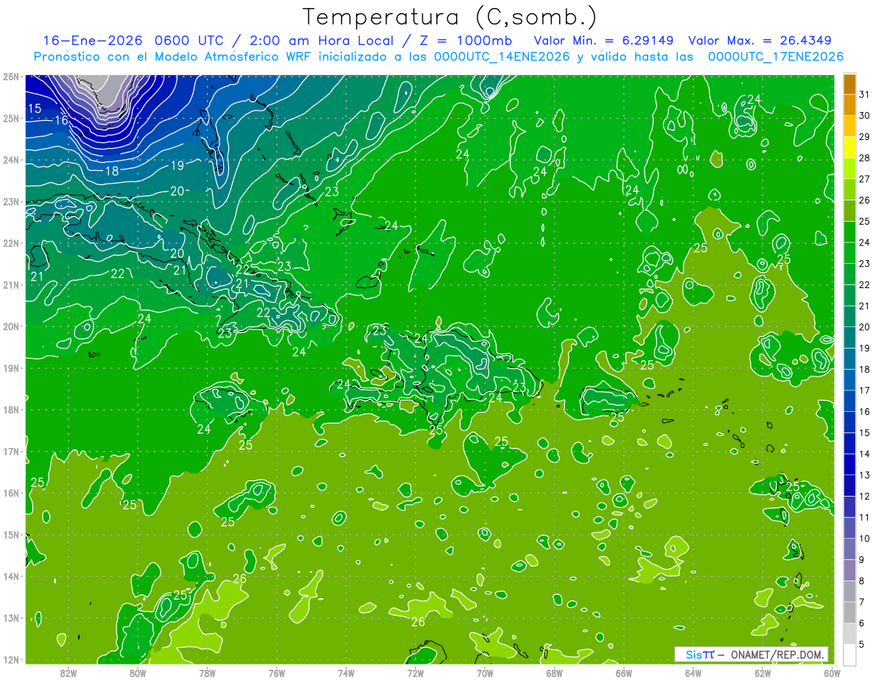Viewport: 884px width, 683px height.
Task: Click contour label "26" near 77W 14N
Action: (239, 578)
